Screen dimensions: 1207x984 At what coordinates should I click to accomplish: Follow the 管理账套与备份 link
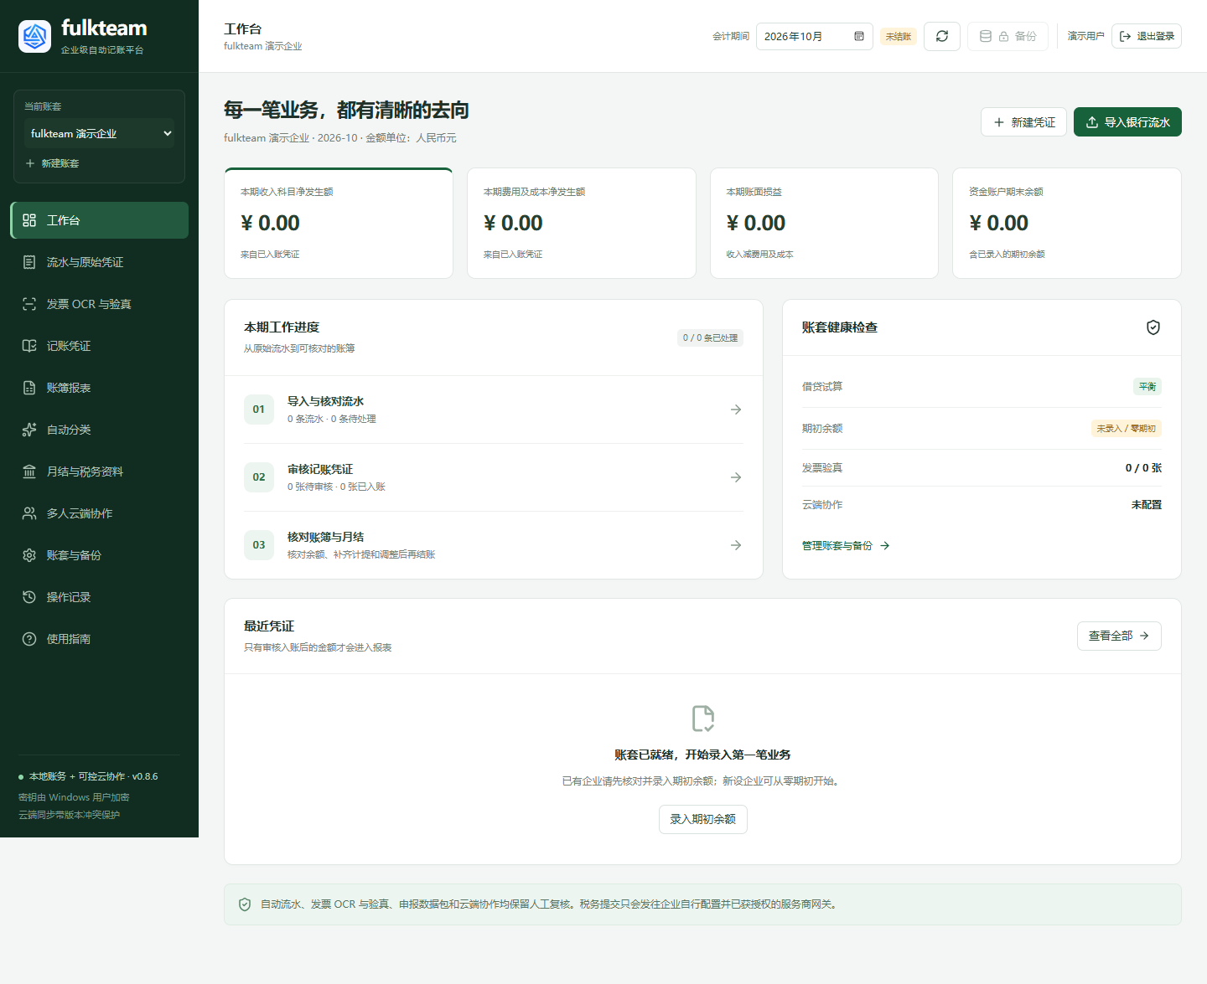pos(846,545)
